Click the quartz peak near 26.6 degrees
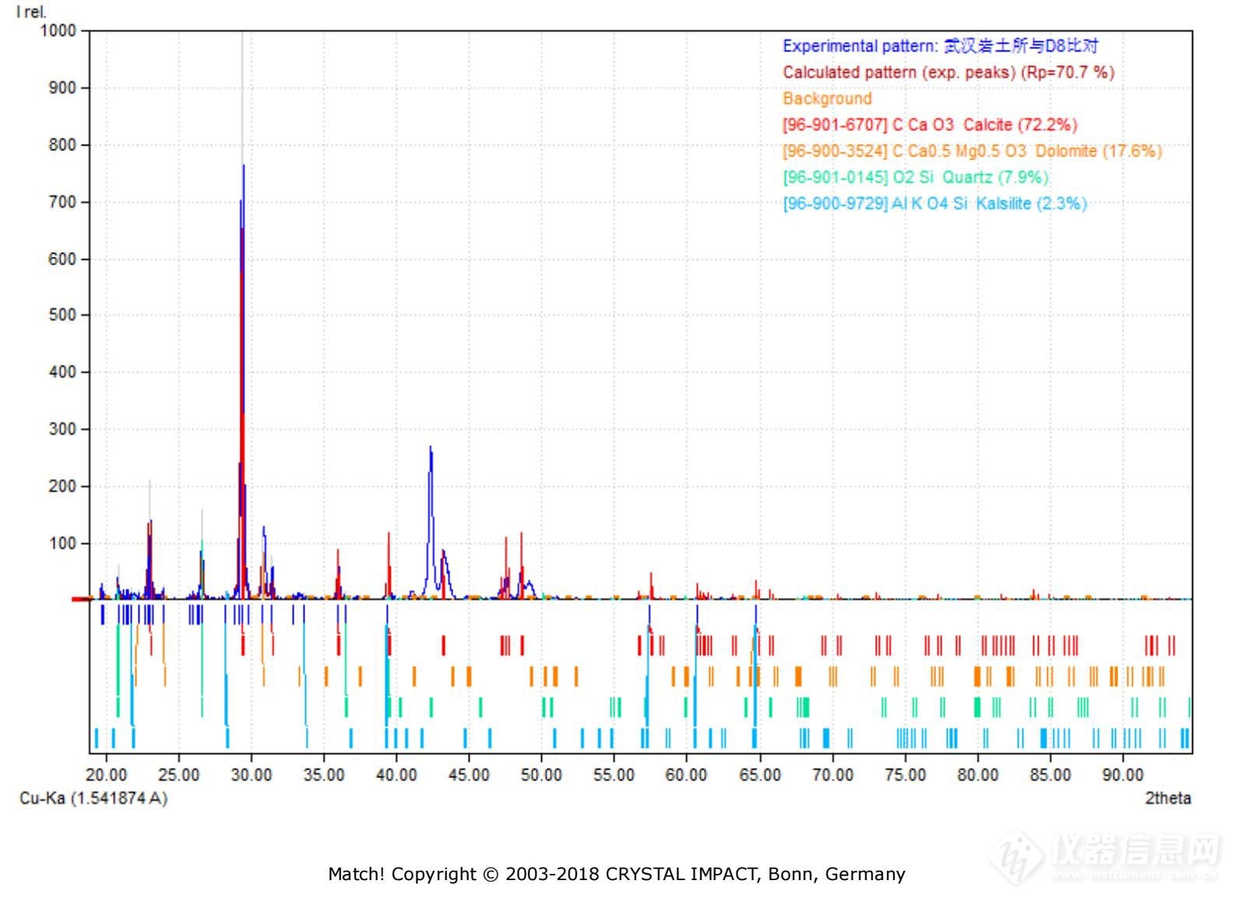1235x898 pixels. coord(202,570)
